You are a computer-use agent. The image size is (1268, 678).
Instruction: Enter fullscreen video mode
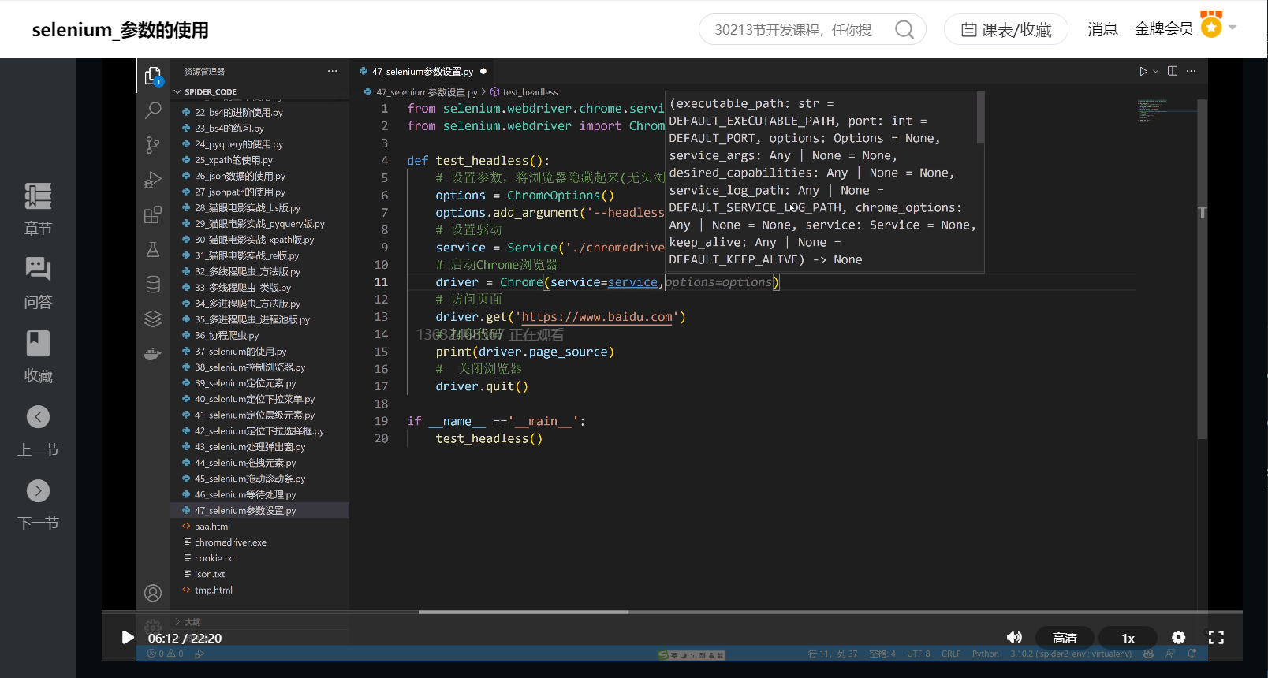click(x=1216, y=637)
